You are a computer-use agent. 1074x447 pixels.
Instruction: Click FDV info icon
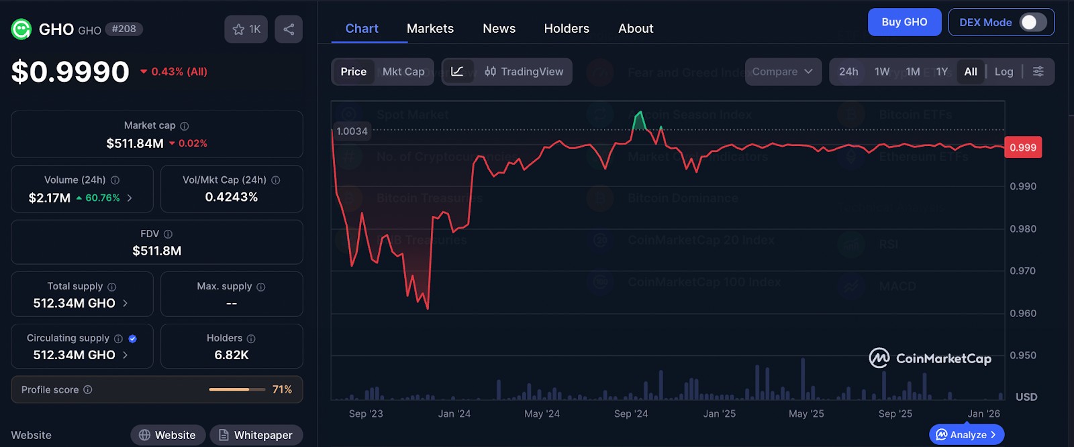[168, 234]
